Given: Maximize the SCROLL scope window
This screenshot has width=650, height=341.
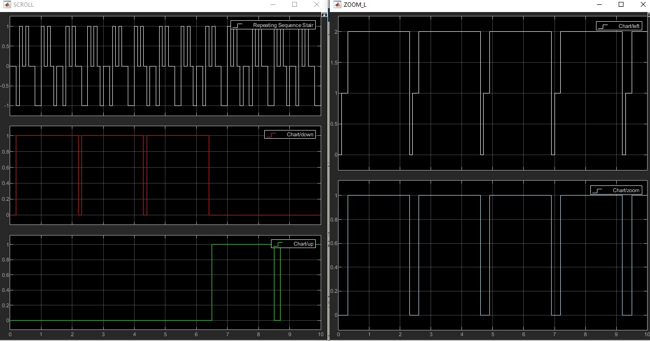Looking at the screenshot, I should pos(295,4).
